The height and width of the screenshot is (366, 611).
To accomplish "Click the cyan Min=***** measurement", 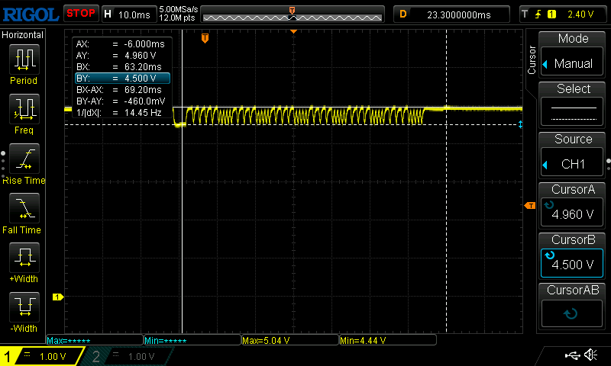I will click(192, 341).
